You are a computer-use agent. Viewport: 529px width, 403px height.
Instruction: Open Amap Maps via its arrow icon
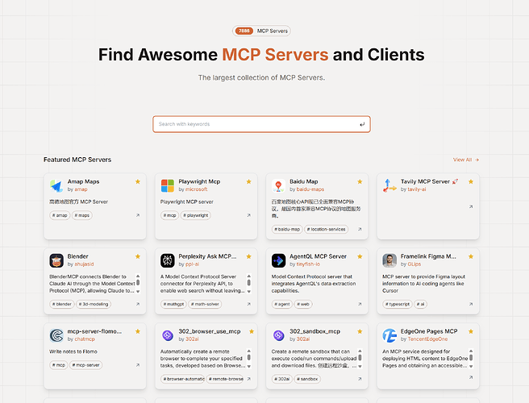tap(138, 215)
